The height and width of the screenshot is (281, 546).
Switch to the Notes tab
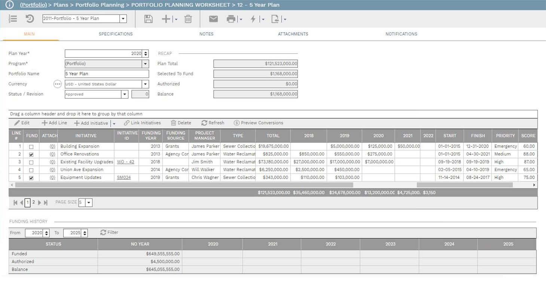click(206, 34)
